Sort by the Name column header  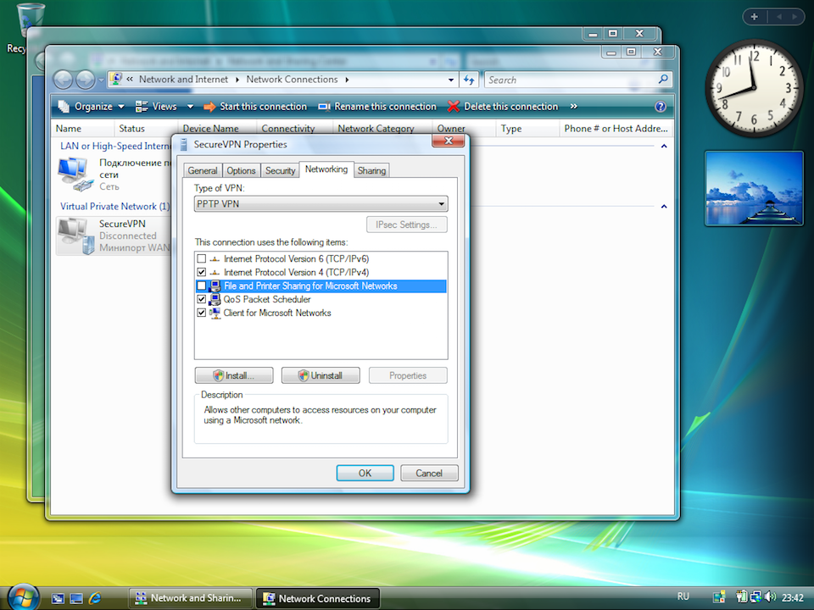[x=82, y=128]
